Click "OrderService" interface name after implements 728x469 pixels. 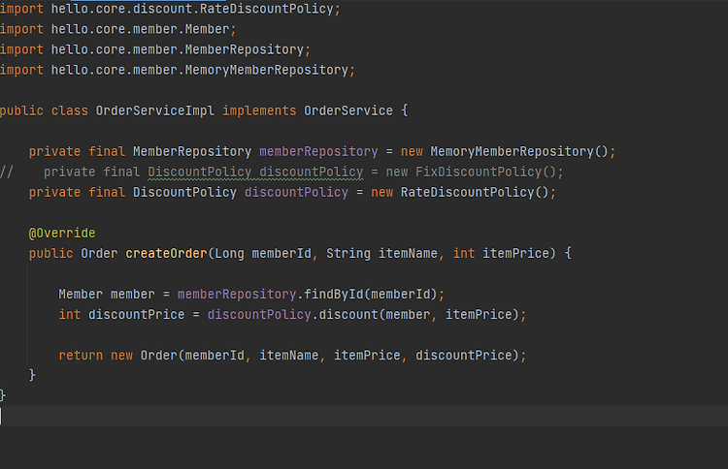pos(348,110)
